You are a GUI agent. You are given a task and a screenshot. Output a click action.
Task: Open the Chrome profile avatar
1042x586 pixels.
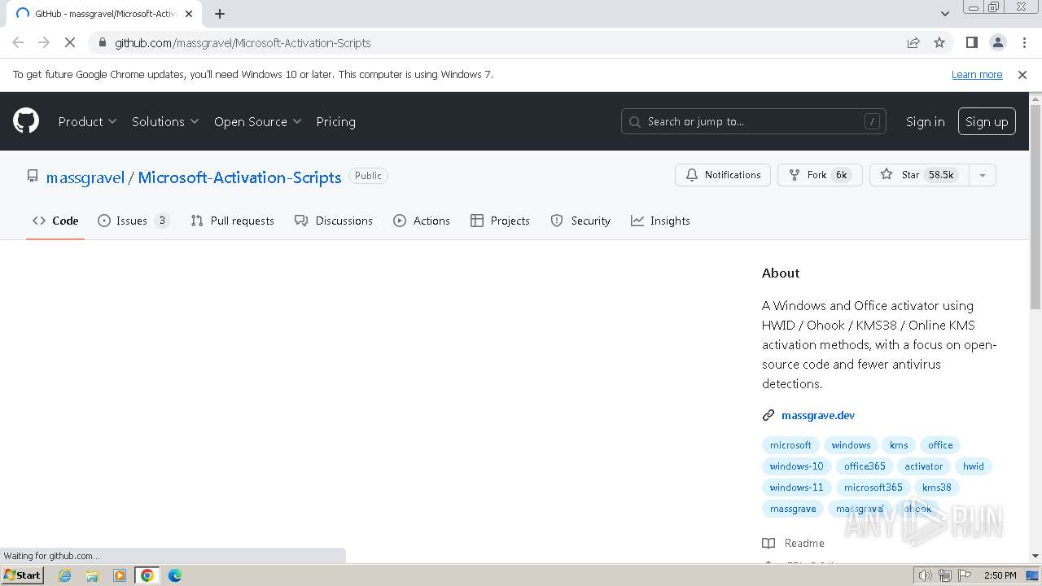[997, 42]
